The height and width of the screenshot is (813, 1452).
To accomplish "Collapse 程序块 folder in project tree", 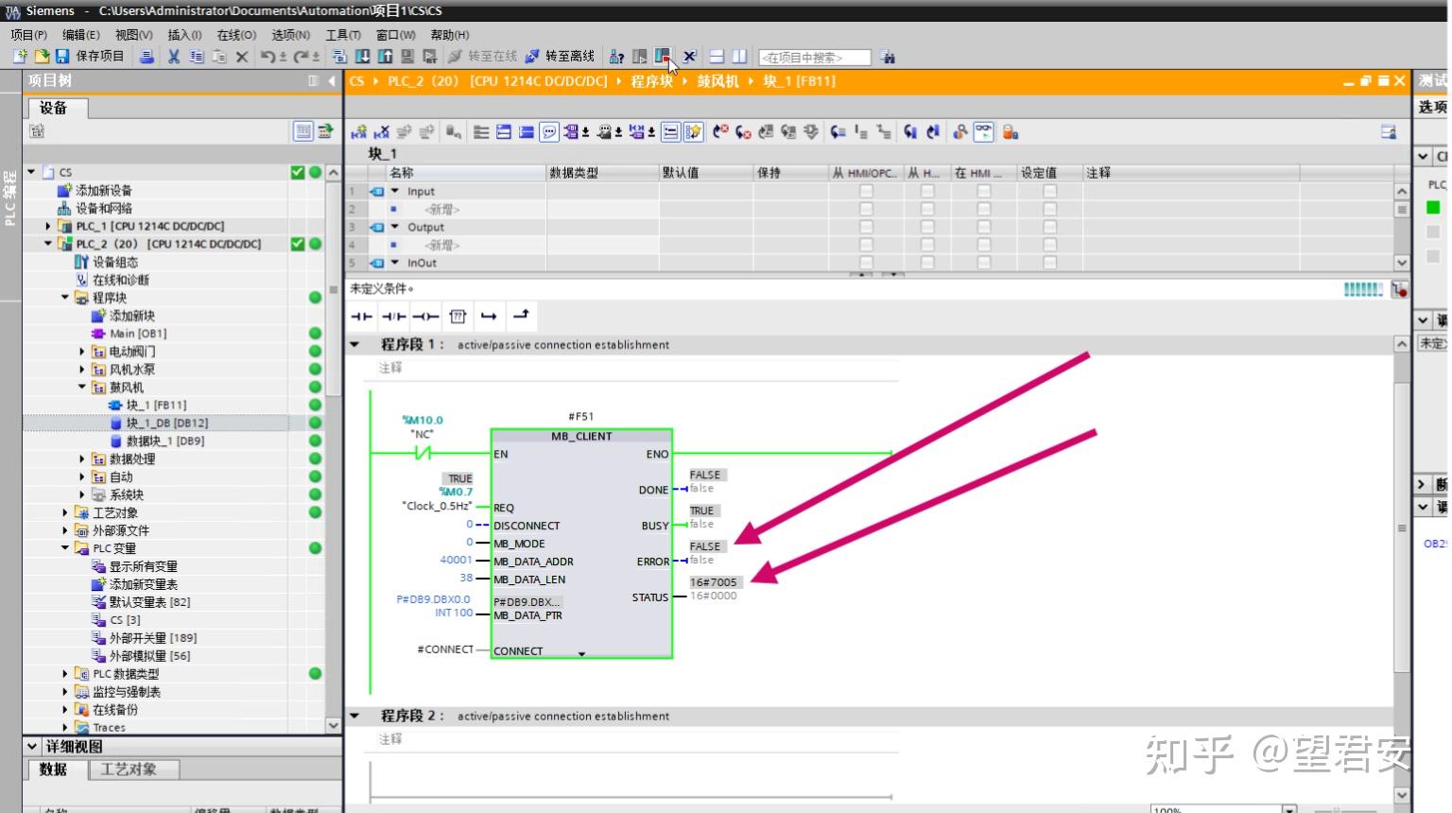I will (x=65, y=298).
